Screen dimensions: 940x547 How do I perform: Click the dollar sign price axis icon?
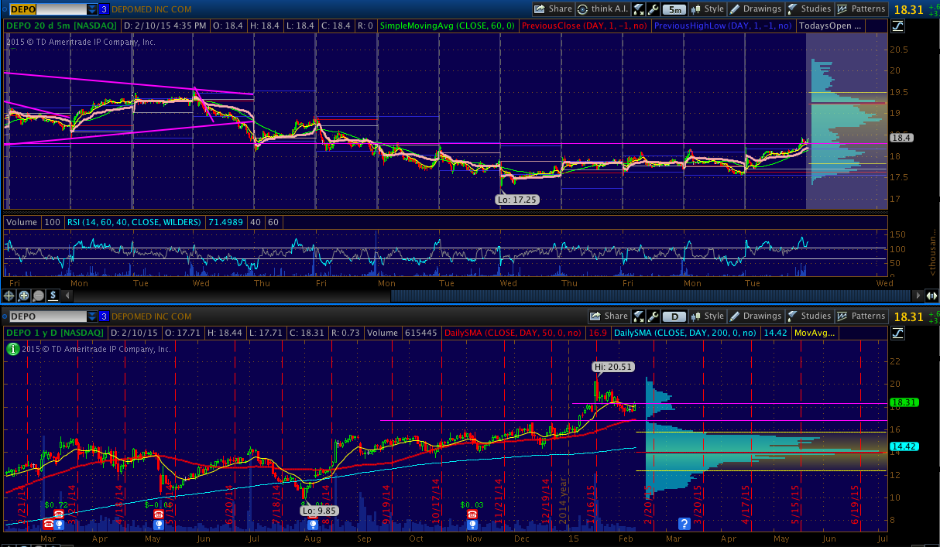coord(53,295)
